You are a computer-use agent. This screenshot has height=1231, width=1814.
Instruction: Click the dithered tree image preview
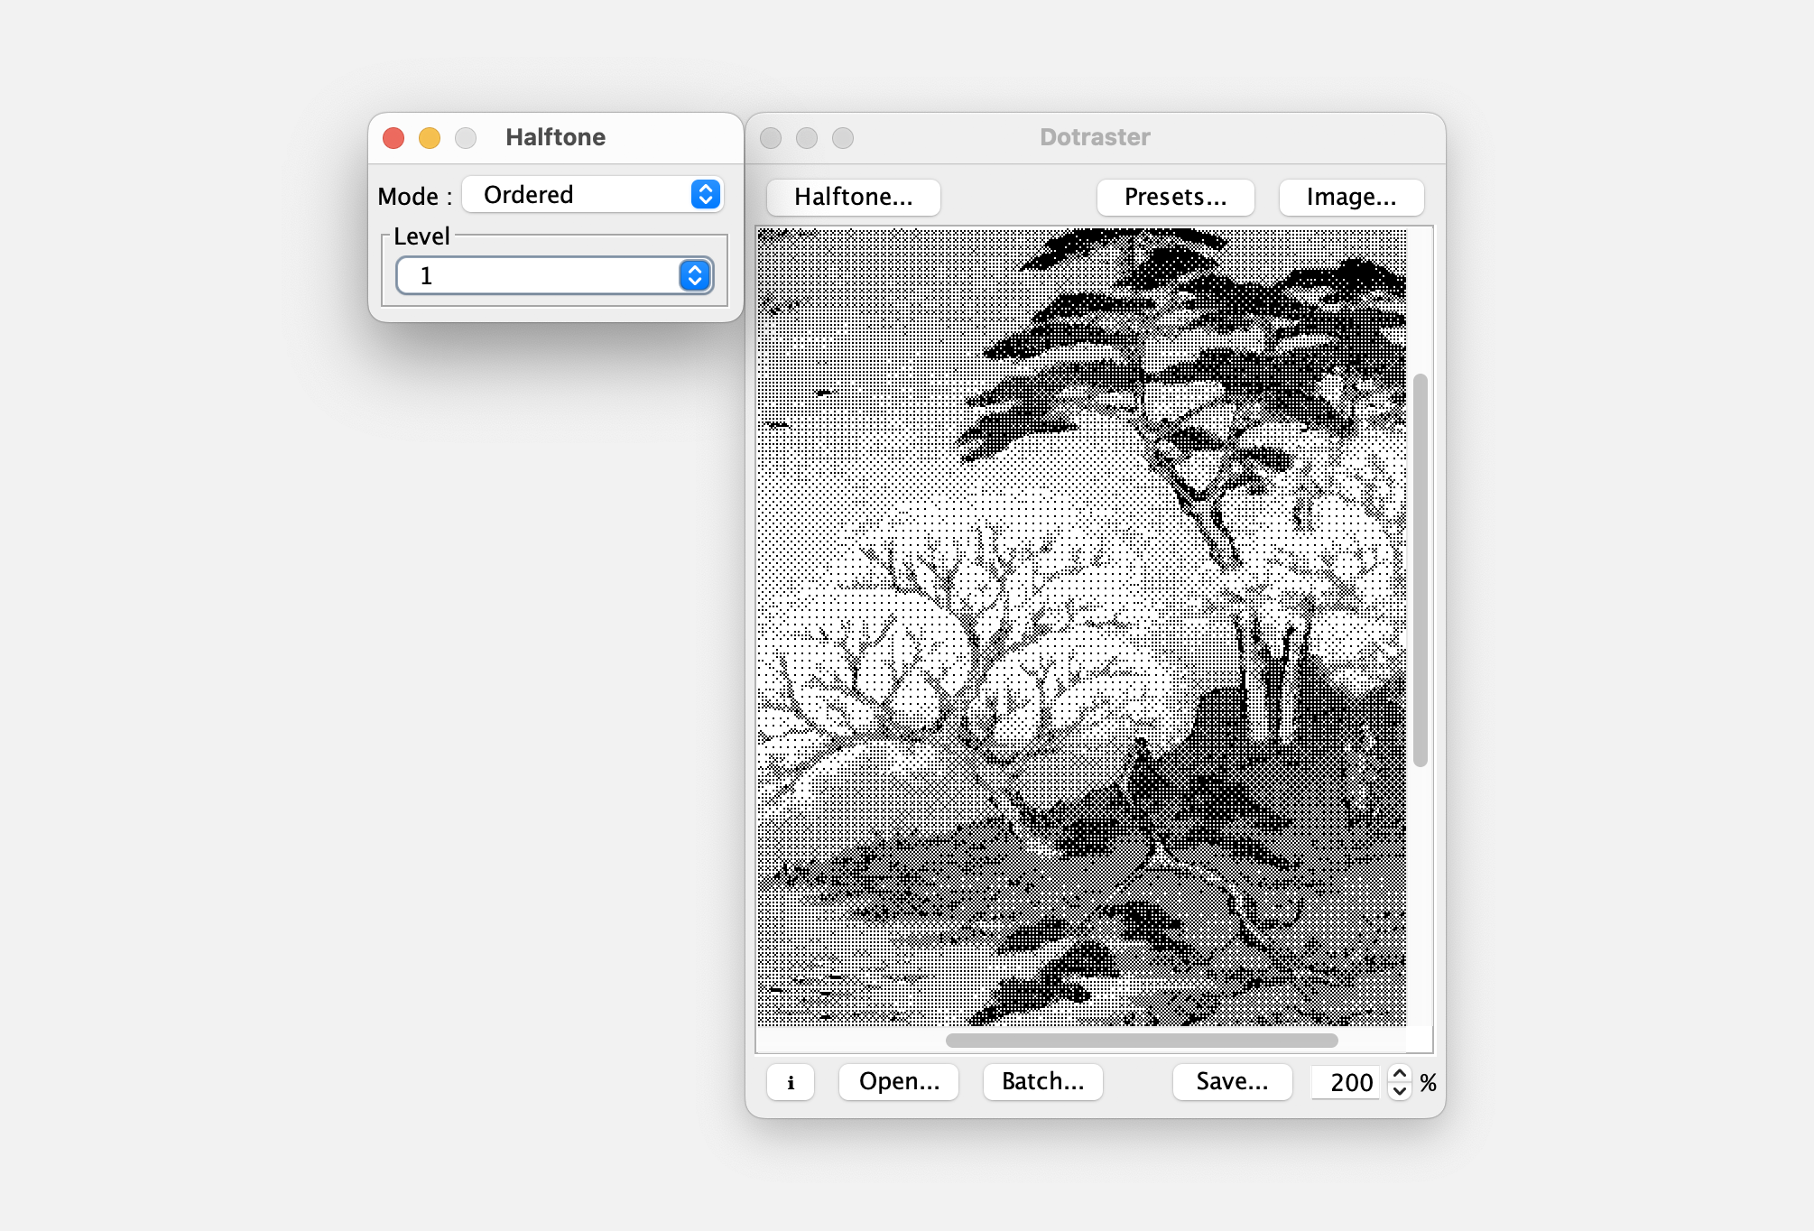point(1081,626)
